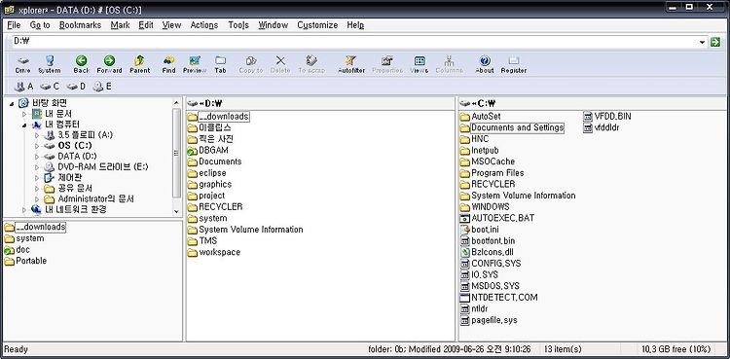Open the Views toolbar icon
The image size is (730, 359).
(419, 64)
